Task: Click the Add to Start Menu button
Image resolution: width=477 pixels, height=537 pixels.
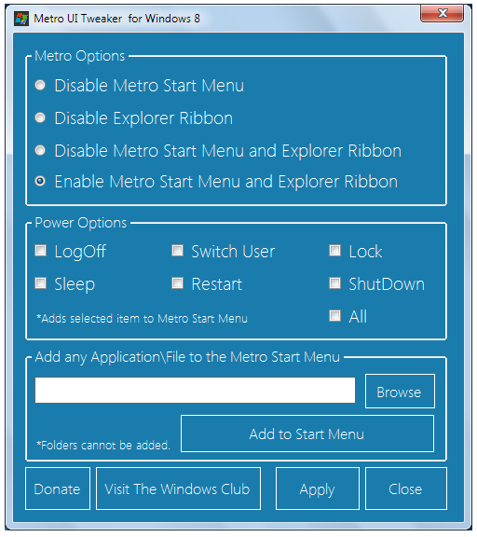Action: tap(307, 434)
